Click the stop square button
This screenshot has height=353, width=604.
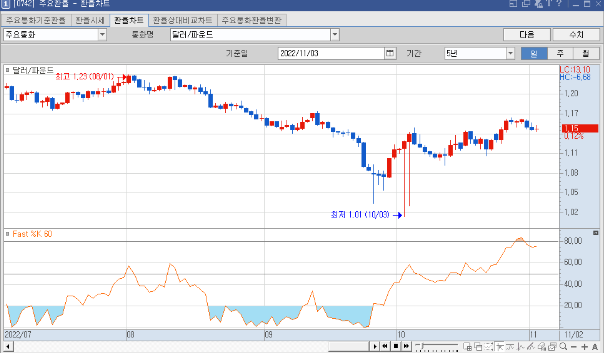(x=396, y=346)
